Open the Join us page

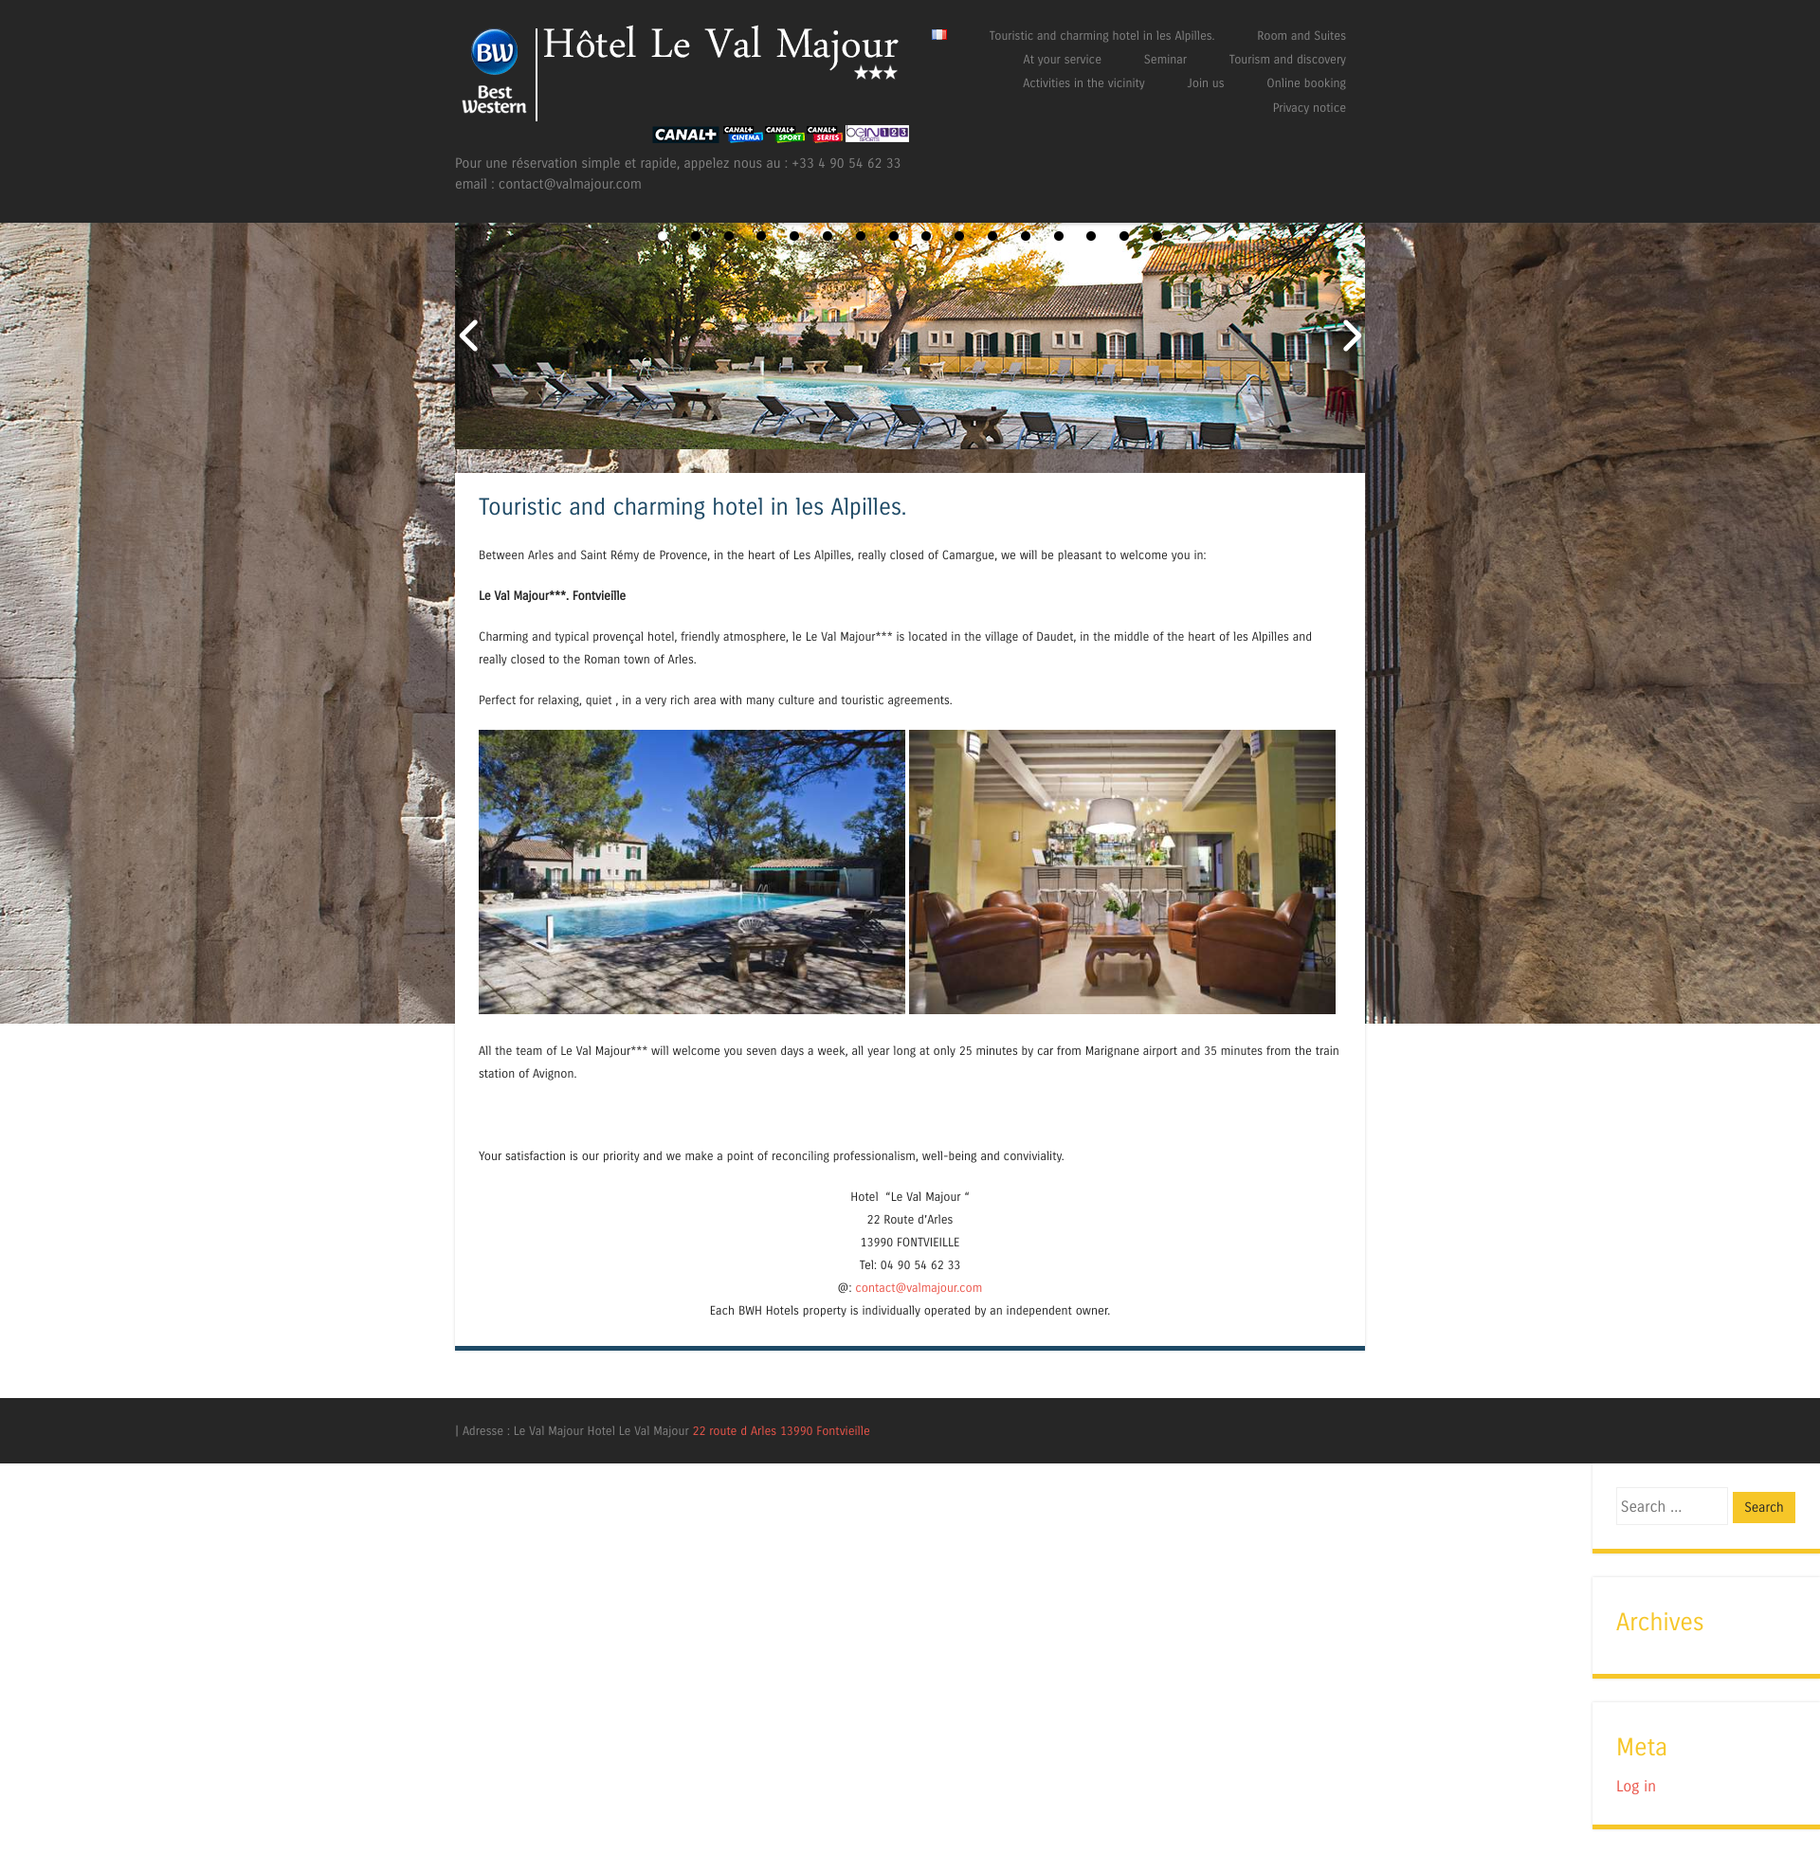1206,83
